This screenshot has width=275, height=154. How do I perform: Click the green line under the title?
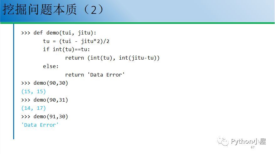pos(137,23)
